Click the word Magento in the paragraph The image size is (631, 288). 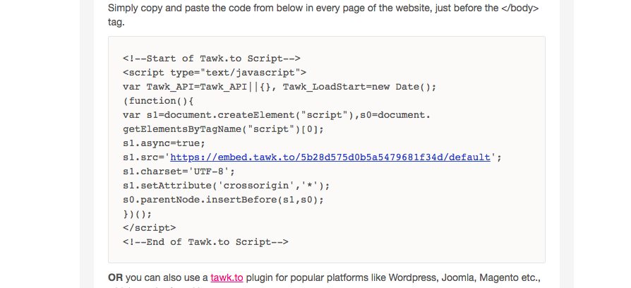(490, 277)
